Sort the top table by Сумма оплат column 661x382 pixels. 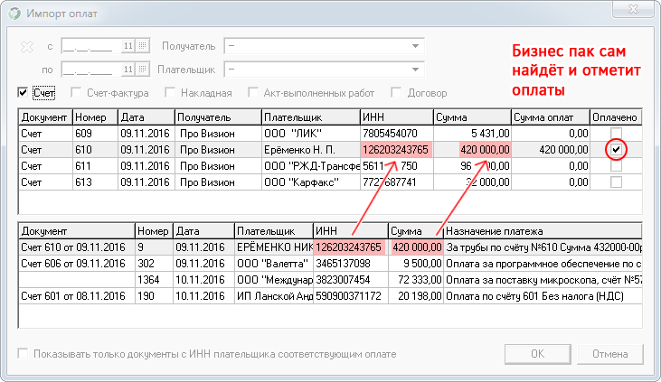click(x=549, y=117)
